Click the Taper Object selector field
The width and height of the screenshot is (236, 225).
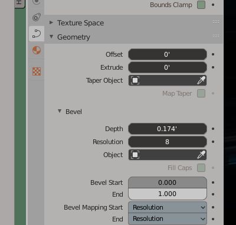(x=168, y=80)
